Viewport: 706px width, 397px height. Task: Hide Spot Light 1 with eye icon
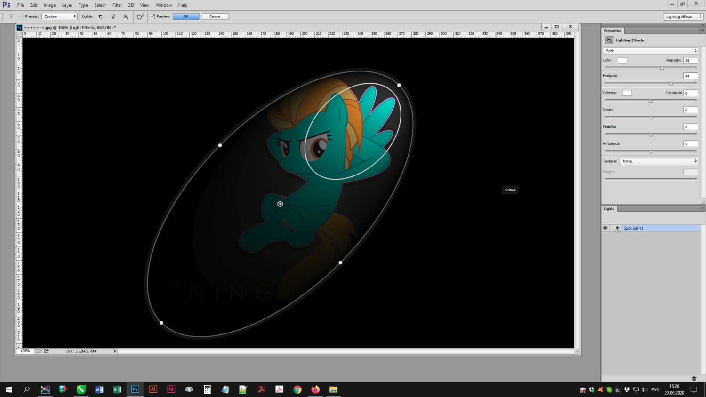click(x=605, y=228)
